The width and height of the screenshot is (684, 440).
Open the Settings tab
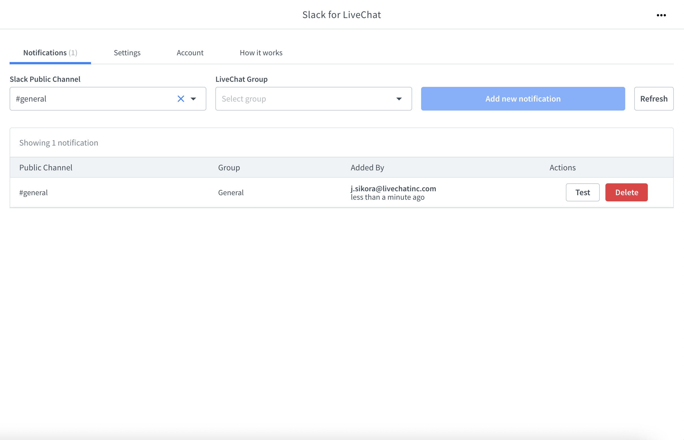click(x=127, y=52)
